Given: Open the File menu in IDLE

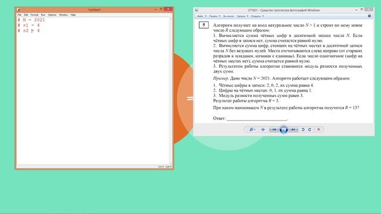Looking at the screenshot, I should click(x=20, y=15).
